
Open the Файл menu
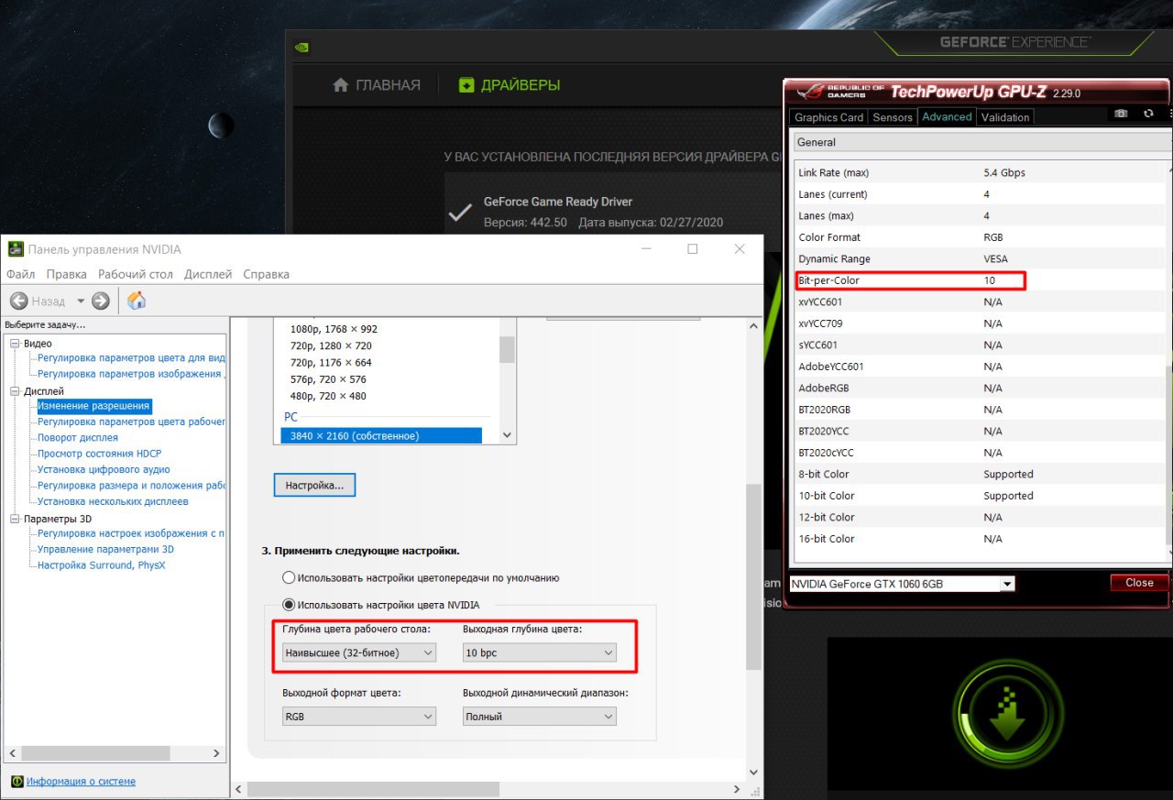coord(20,274)
